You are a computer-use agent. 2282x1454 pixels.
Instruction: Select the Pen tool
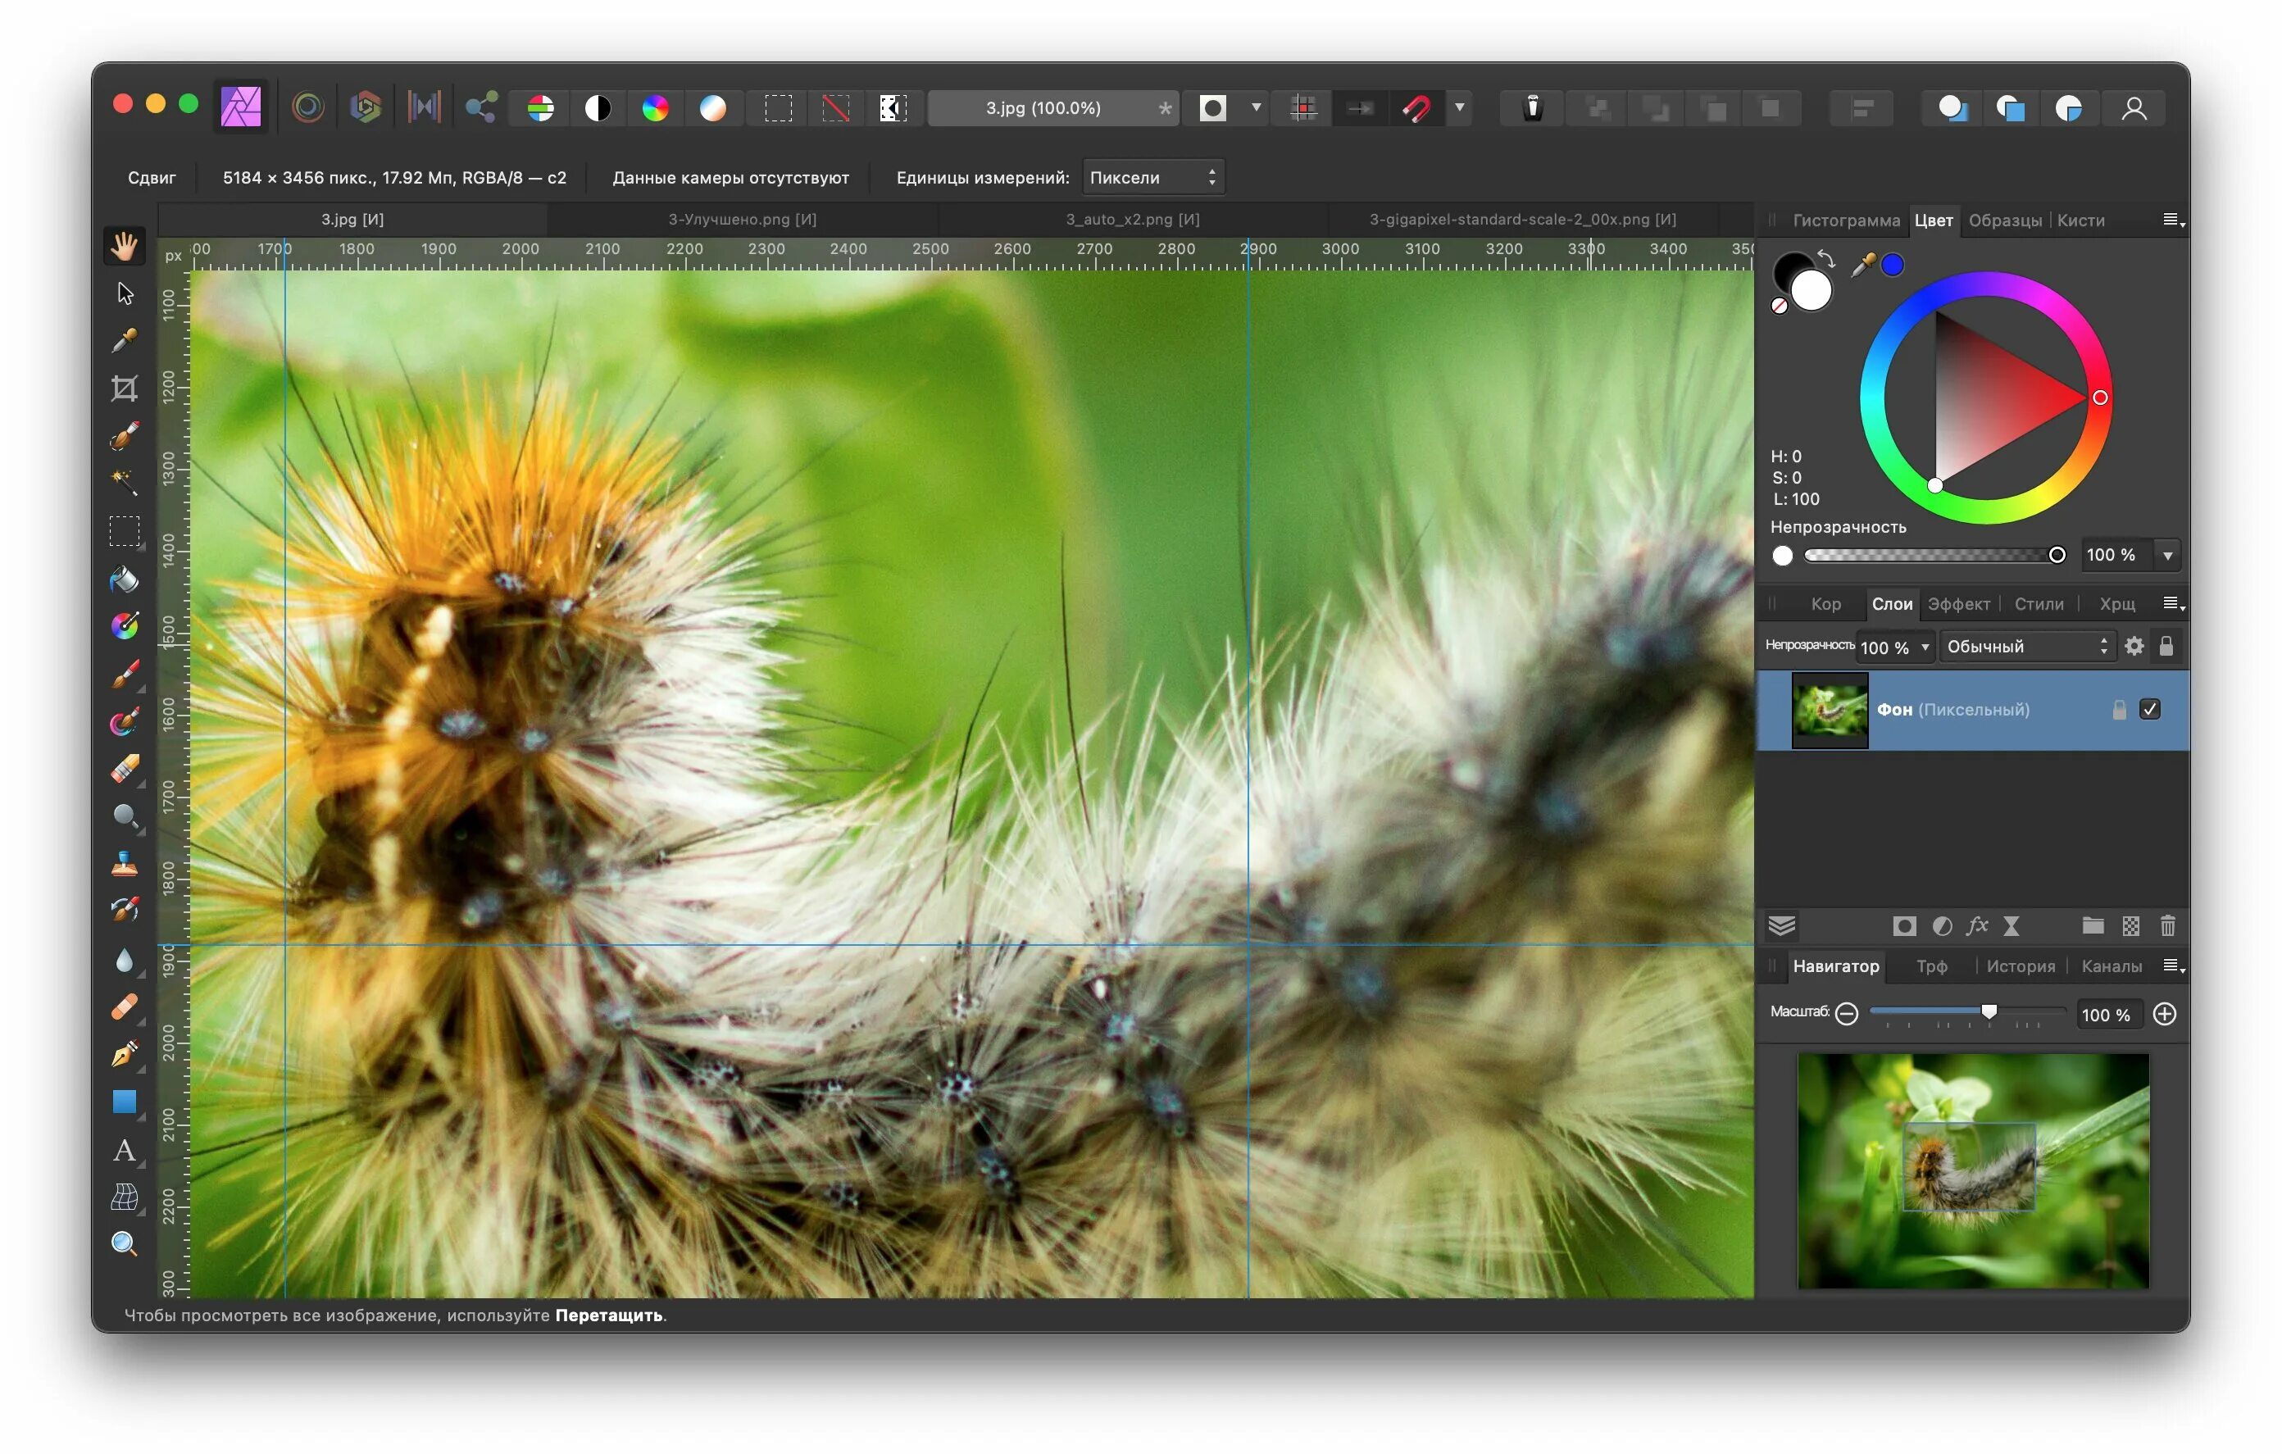tap(124, 1054)
